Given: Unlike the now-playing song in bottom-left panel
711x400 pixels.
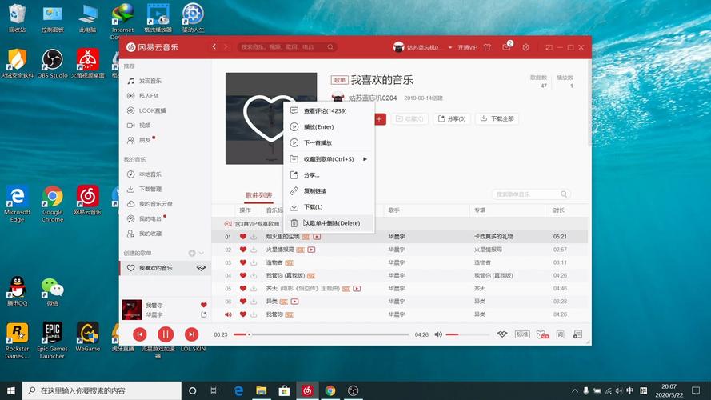Looking at the screenshot, I should coord(204,305).
